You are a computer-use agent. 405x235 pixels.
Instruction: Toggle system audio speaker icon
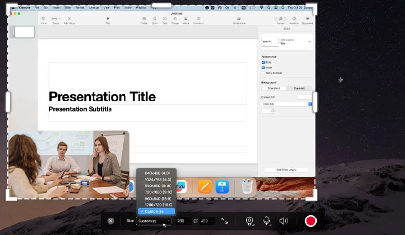coord(283,221)
